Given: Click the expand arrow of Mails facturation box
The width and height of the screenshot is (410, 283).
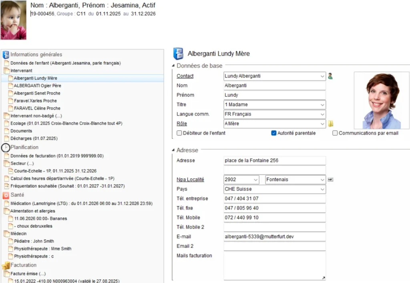Looking at the screenshot, I should pyautogui.click(x=324, y=278).
